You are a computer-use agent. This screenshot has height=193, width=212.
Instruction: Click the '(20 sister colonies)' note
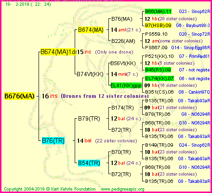point(177,19)
